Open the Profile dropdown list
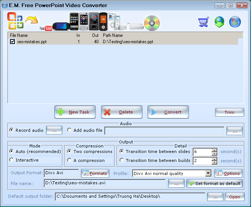 point(208,173)
